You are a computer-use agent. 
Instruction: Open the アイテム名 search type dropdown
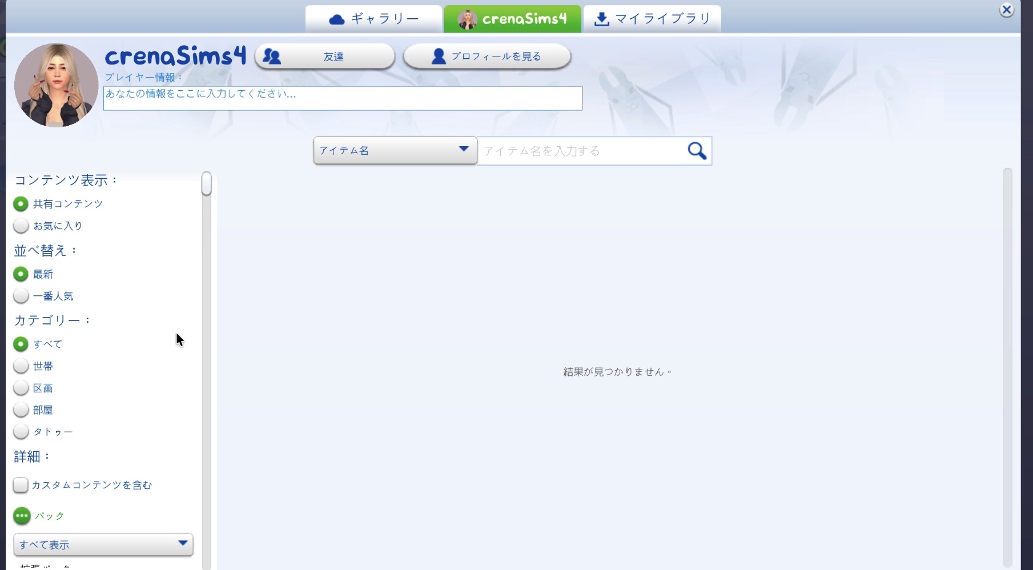pos(395,150)
